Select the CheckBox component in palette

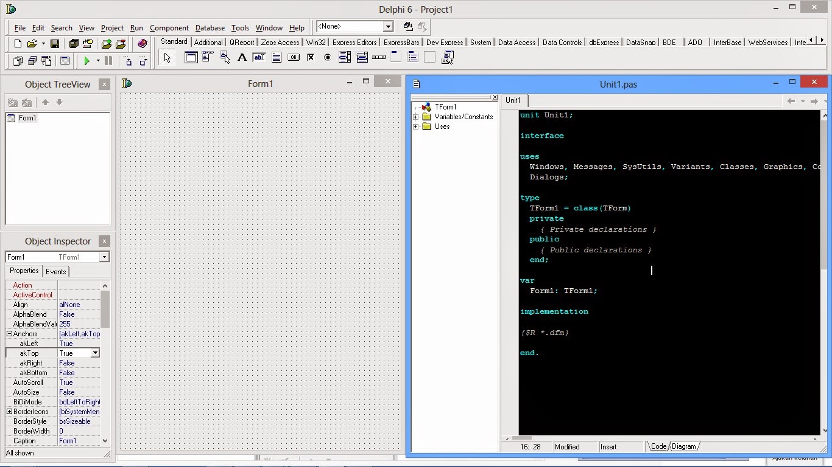(x=311, y=58)
